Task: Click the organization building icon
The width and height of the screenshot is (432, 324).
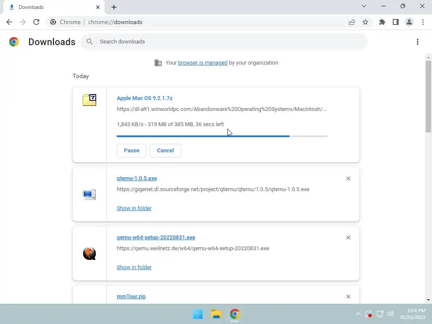Action: point(158,63)
